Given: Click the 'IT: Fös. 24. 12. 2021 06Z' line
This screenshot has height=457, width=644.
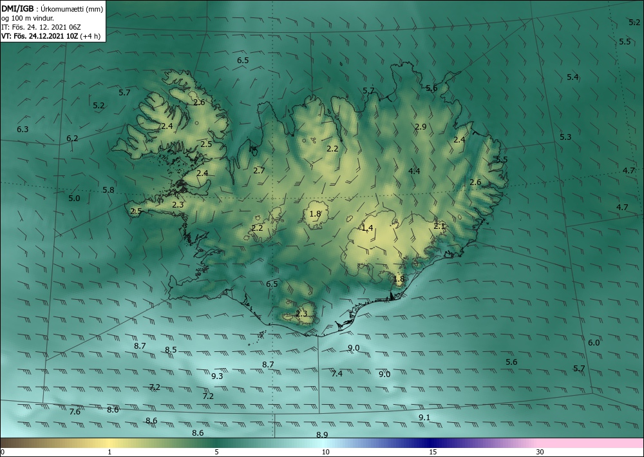Looking at the screenshot, I should [41, 27].
